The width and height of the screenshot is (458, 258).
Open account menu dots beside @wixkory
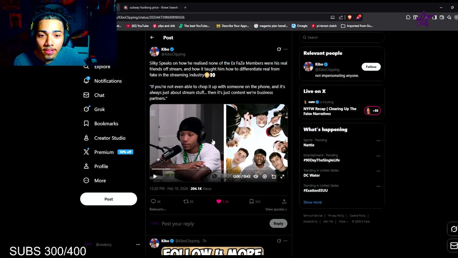coord(138,244)
